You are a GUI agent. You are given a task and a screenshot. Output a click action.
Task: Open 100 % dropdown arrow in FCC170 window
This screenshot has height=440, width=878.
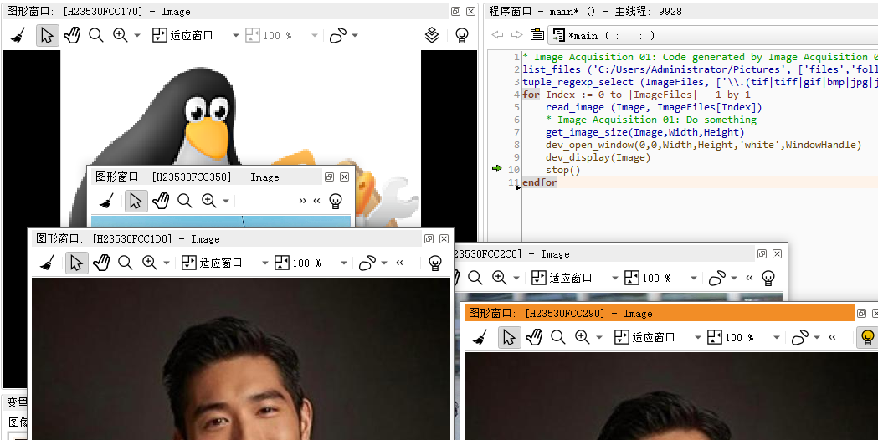(x=314, y=36)
